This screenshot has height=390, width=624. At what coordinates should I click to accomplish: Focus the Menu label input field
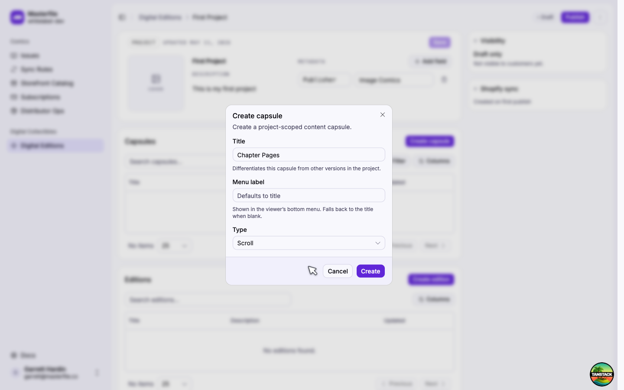point(309,195)
